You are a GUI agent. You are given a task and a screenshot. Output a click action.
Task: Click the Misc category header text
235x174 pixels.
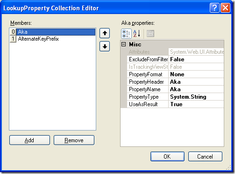135,44
